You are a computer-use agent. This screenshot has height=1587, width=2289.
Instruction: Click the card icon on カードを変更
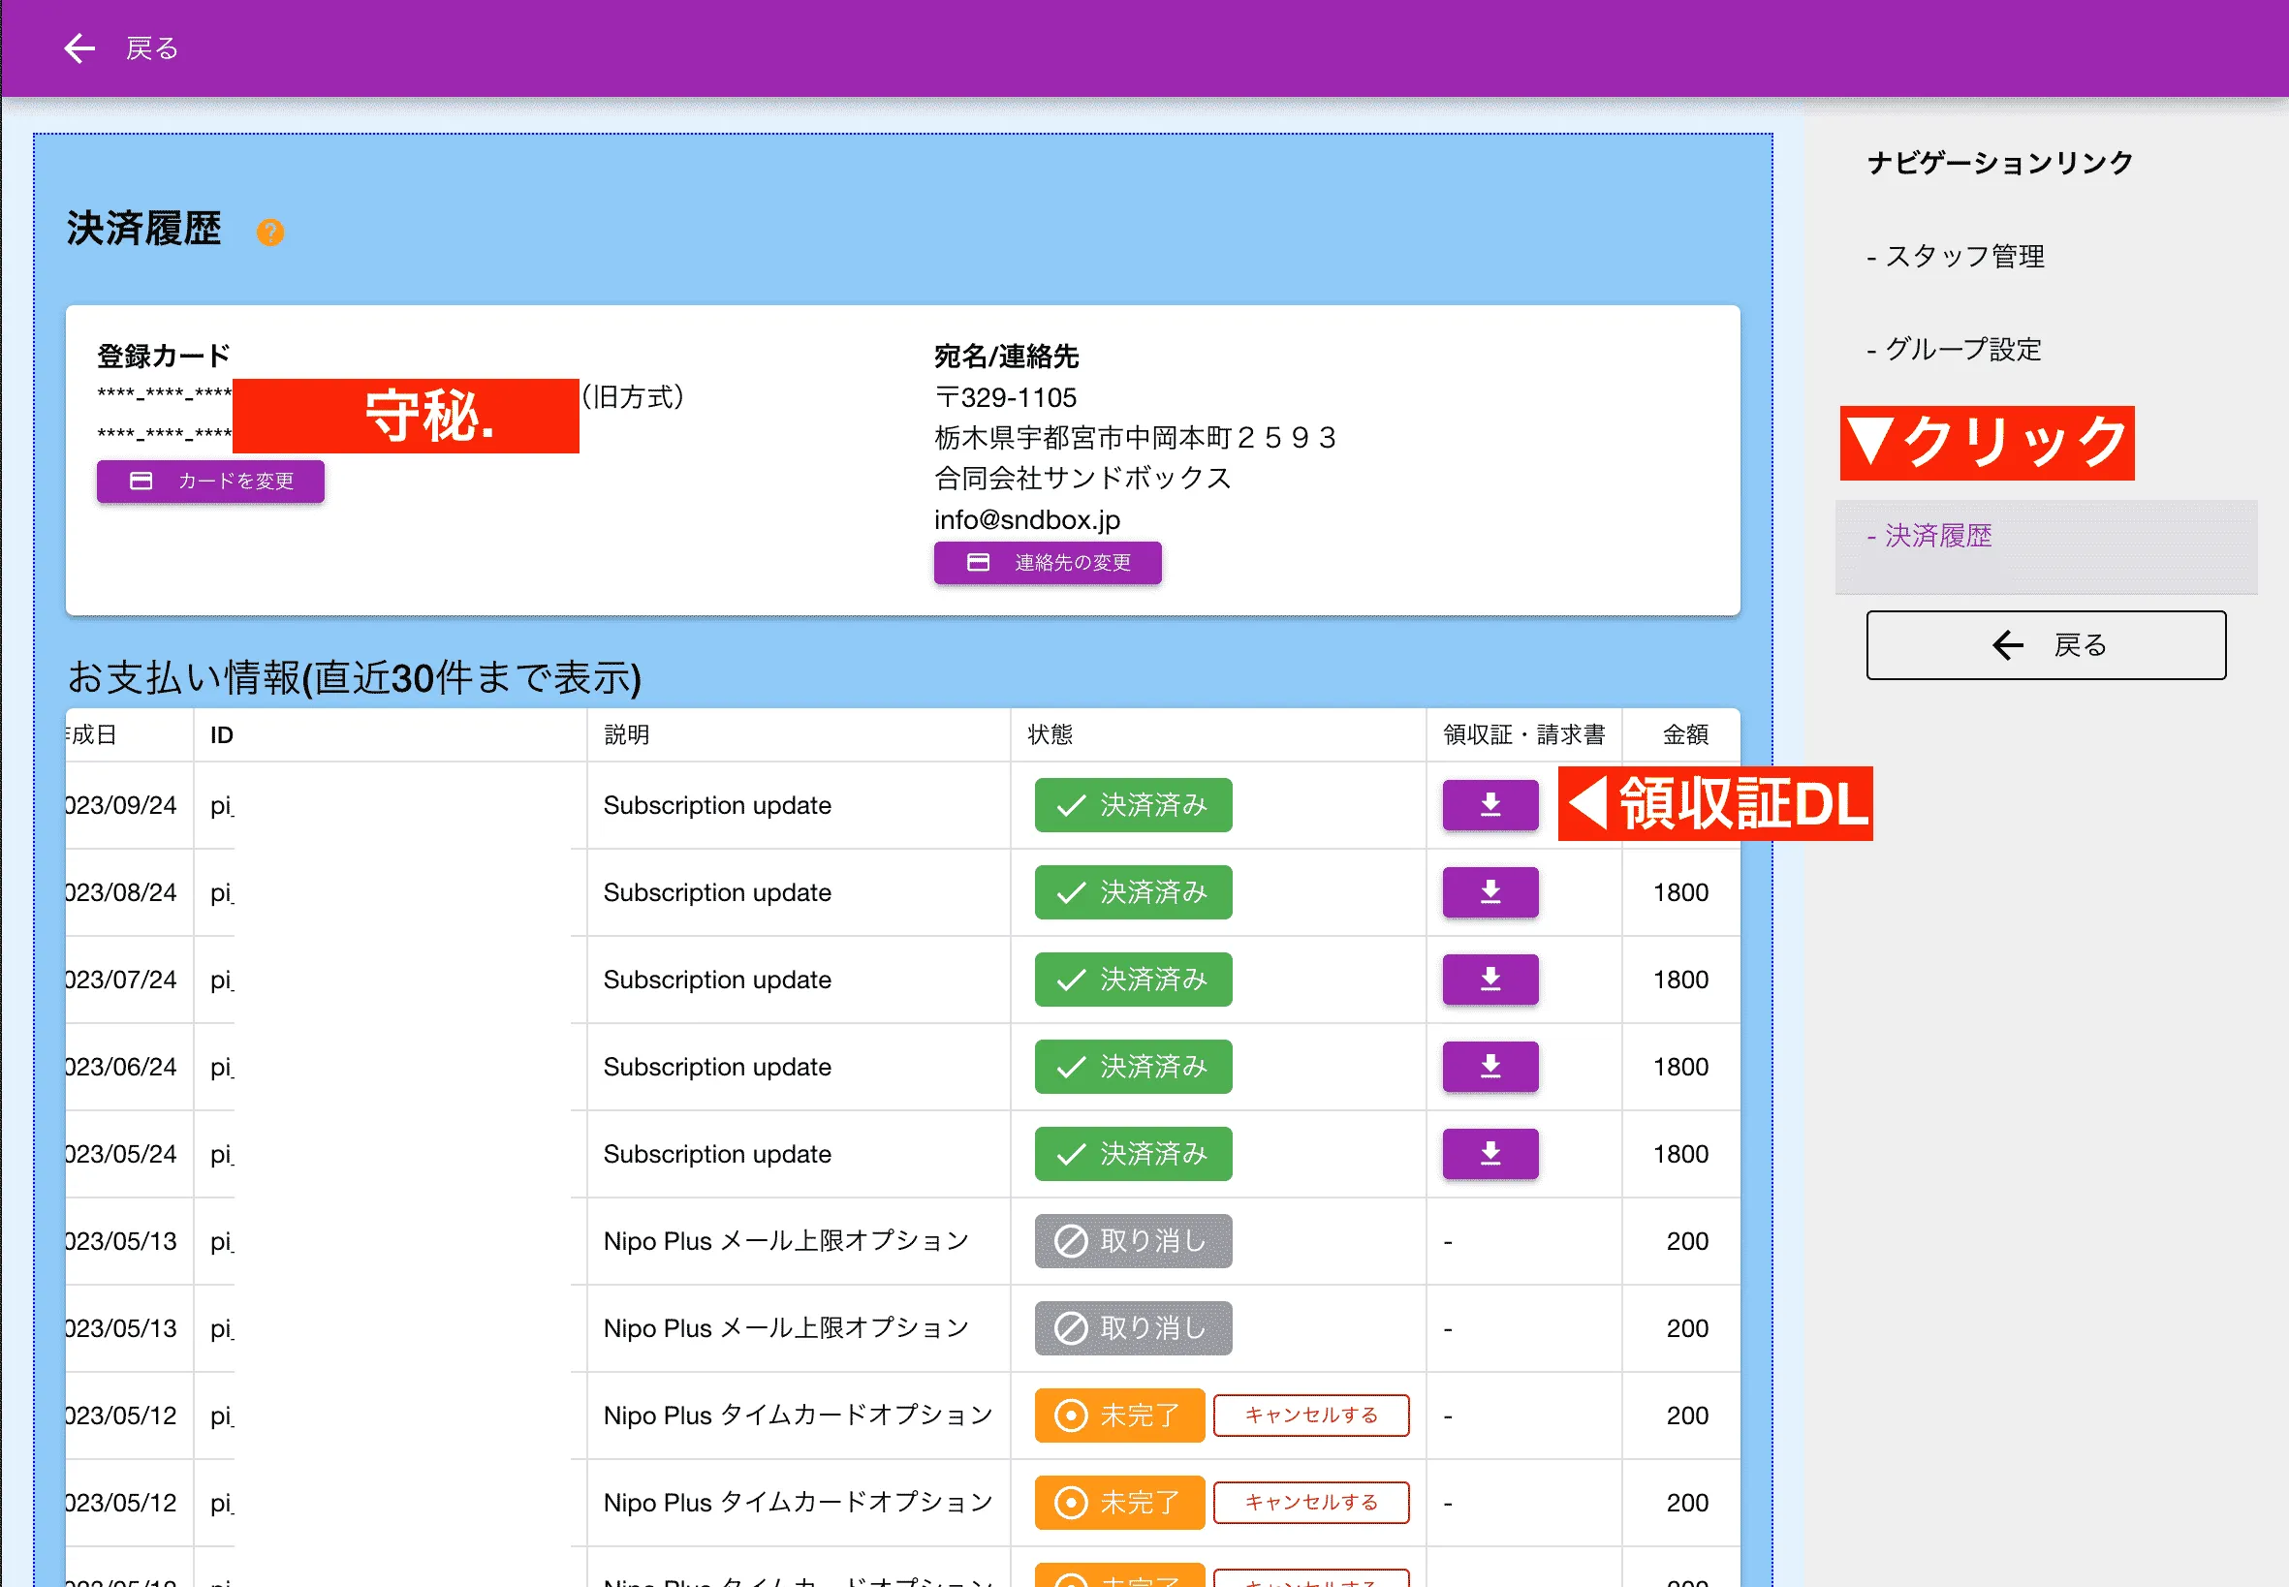point(141,482)
